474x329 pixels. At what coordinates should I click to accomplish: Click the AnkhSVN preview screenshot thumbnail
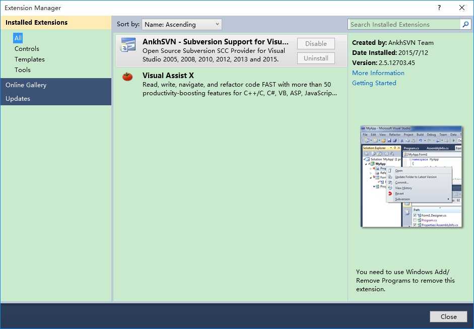(412, 177)
